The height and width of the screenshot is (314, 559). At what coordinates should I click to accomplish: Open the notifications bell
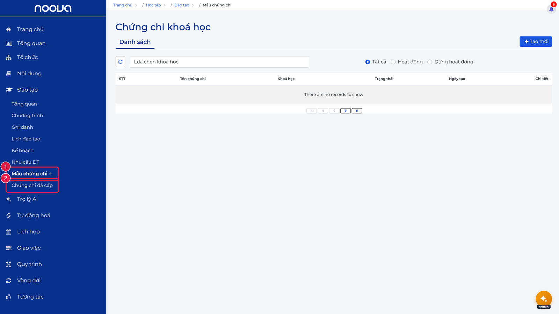551,9
